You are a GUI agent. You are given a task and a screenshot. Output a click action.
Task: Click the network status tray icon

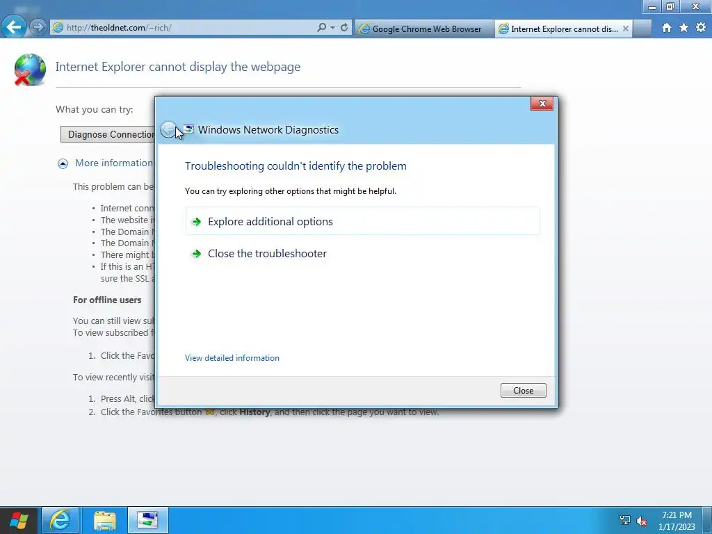625,520
